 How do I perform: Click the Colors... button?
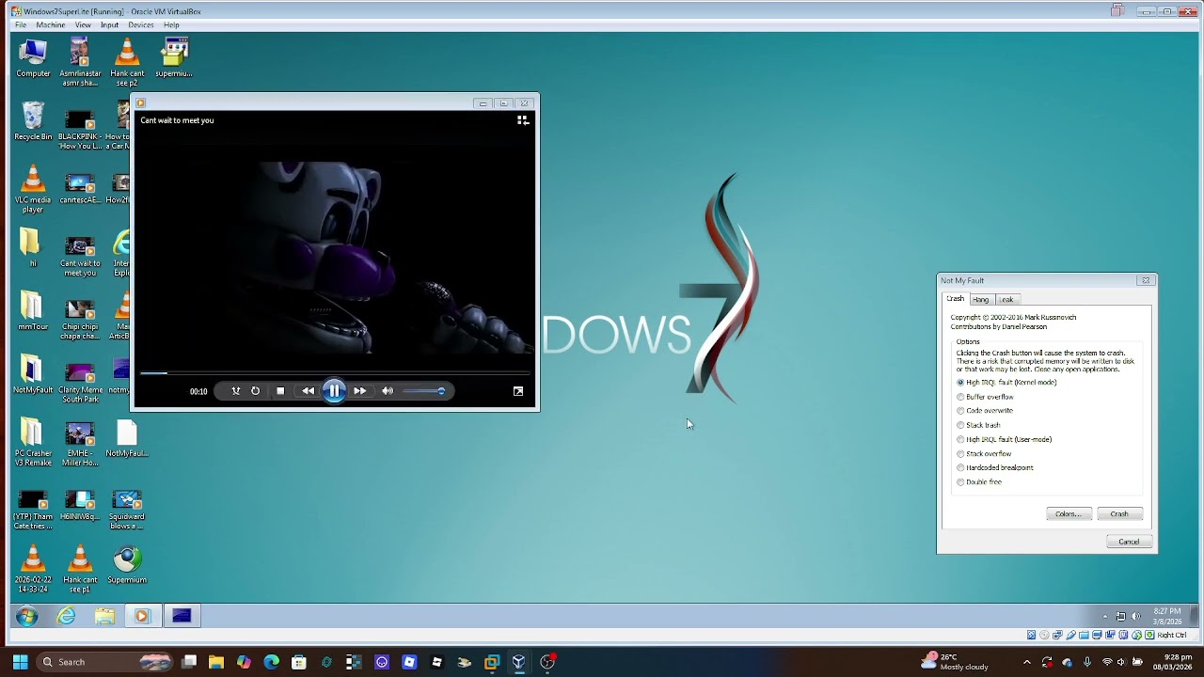click(x=1069, y=514)
